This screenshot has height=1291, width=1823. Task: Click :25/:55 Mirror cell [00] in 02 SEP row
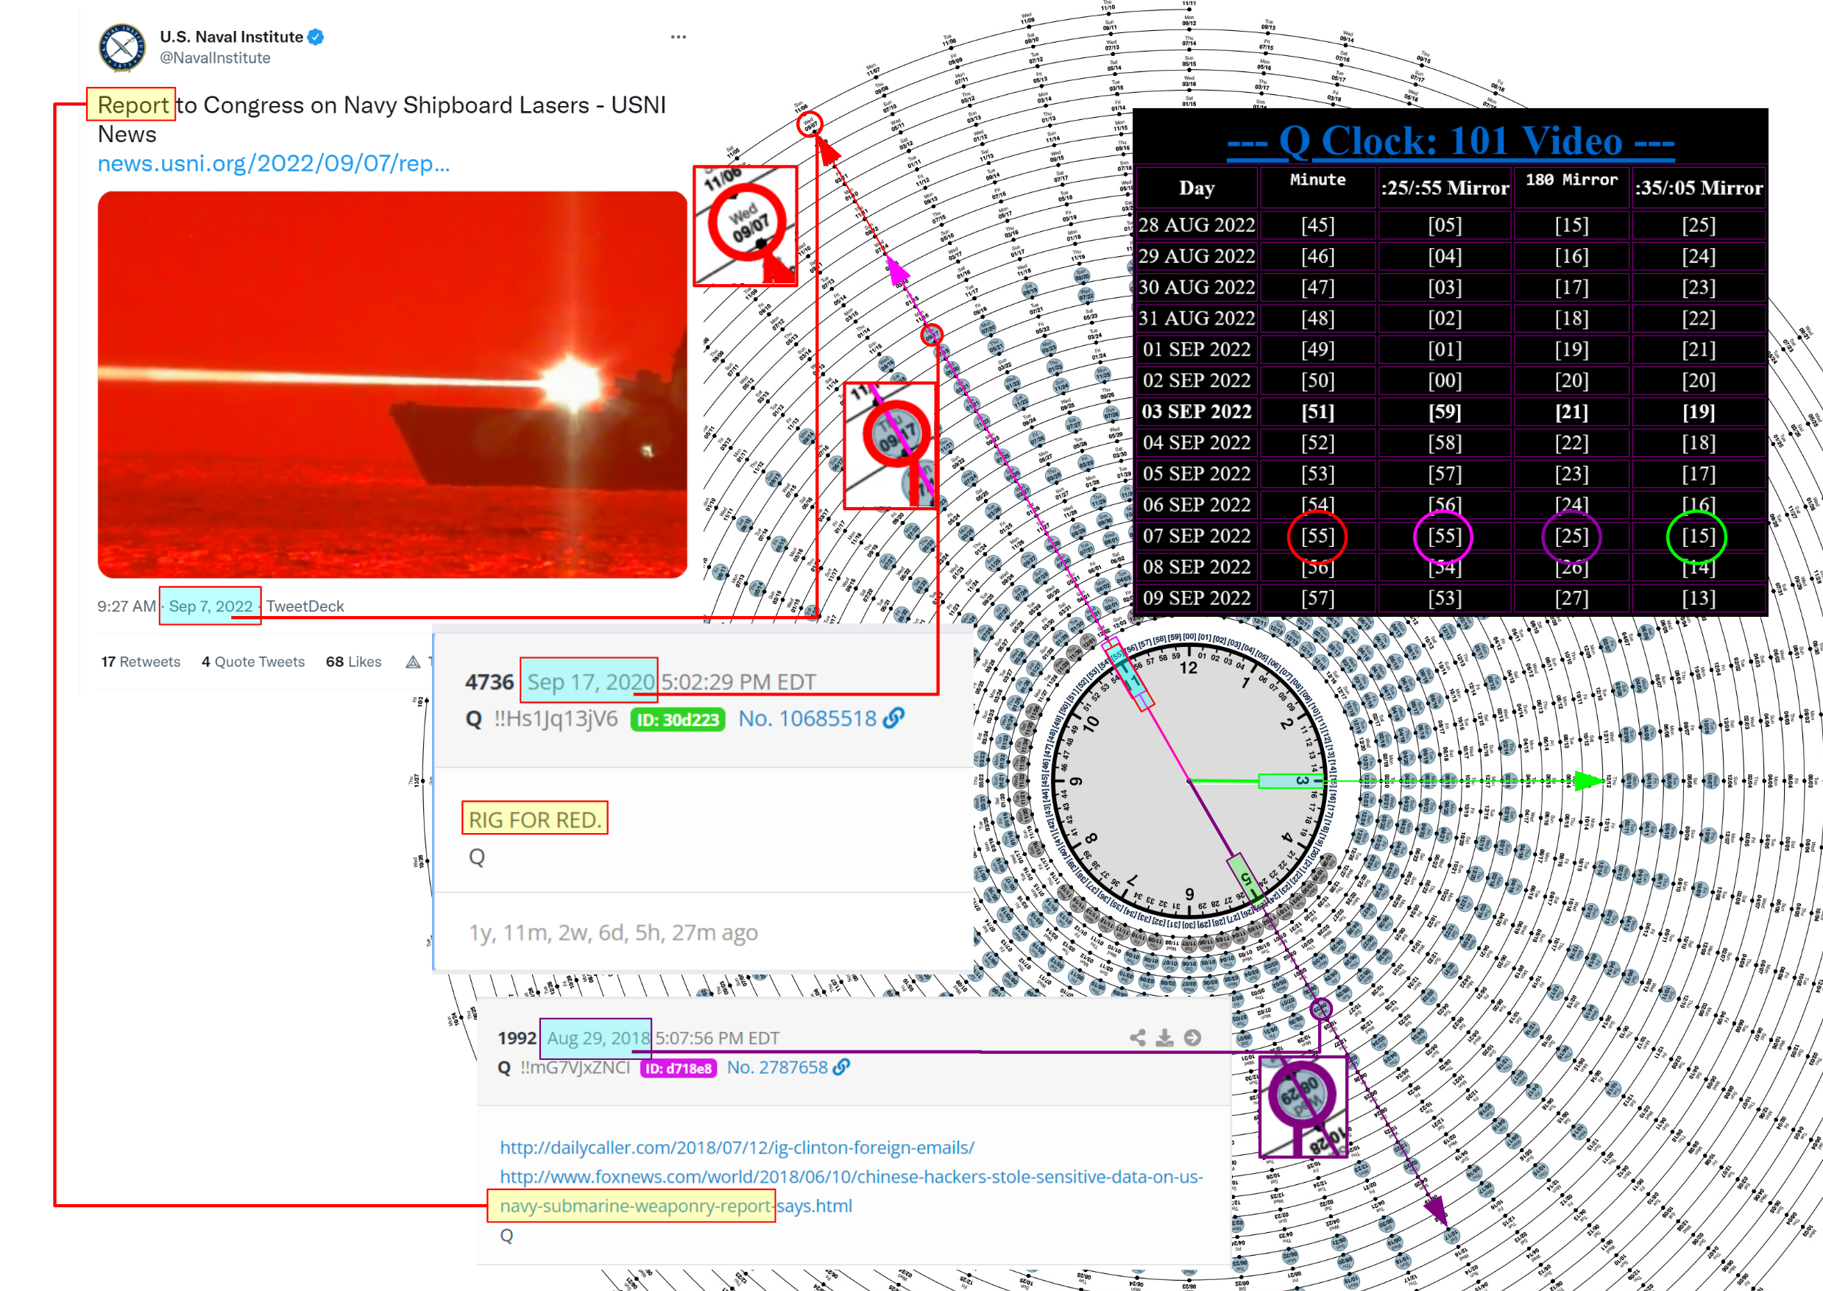point(1444,380)
